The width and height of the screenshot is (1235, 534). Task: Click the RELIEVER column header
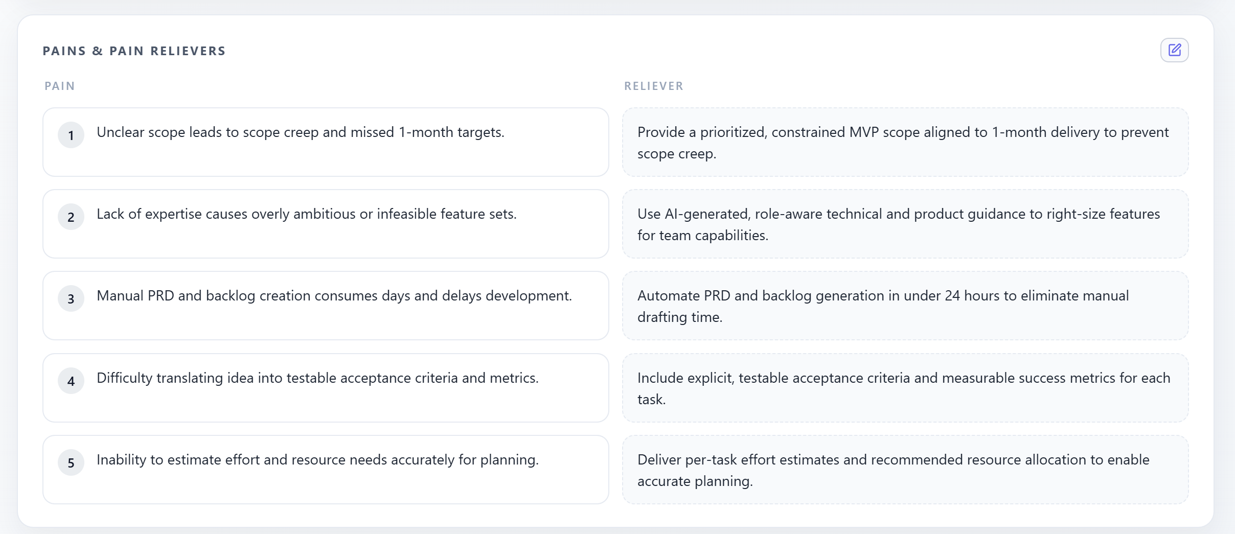(x=653, y=86)
